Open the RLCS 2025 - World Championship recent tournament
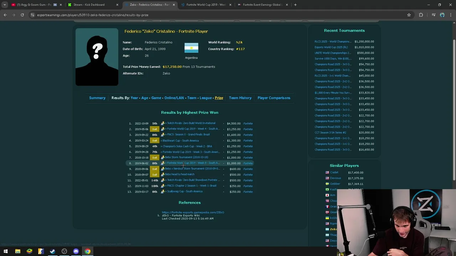The width and height of the screenshot is (456, 256). click(x=333, y=42)
